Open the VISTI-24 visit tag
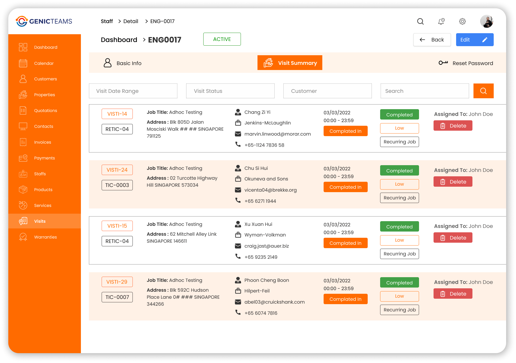This screenshot has height=363, width=516. [117, 170]
